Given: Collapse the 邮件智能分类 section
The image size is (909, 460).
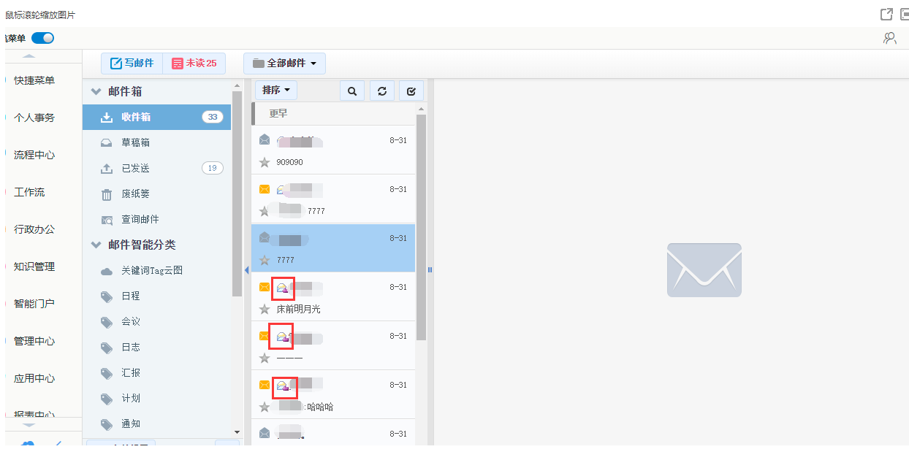Looking at the screenshot, I should (x=96, y=245).
